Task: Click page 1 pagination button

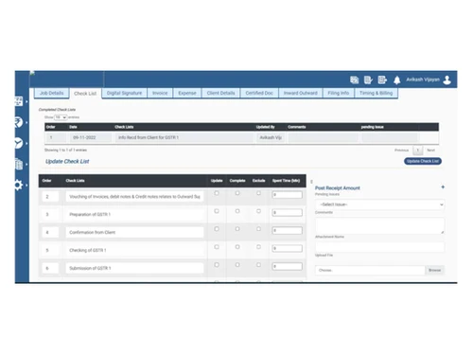Action: click(x=417, y=151)
